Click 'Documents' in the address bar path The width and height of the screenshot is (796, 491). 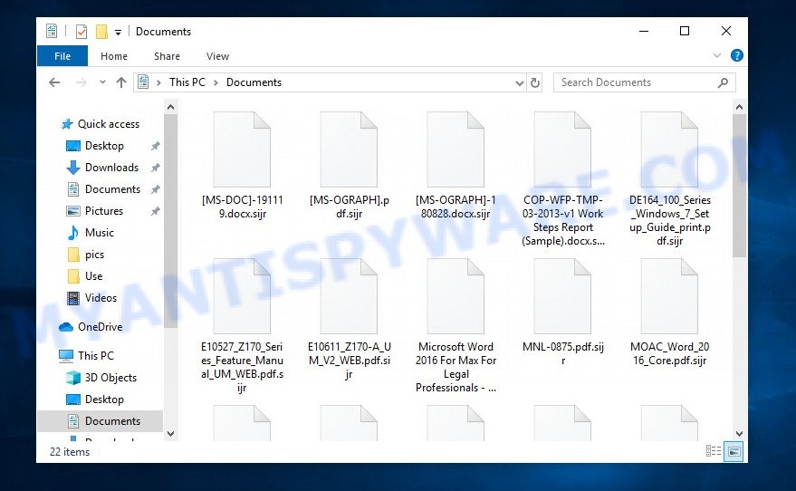point(254,82)
